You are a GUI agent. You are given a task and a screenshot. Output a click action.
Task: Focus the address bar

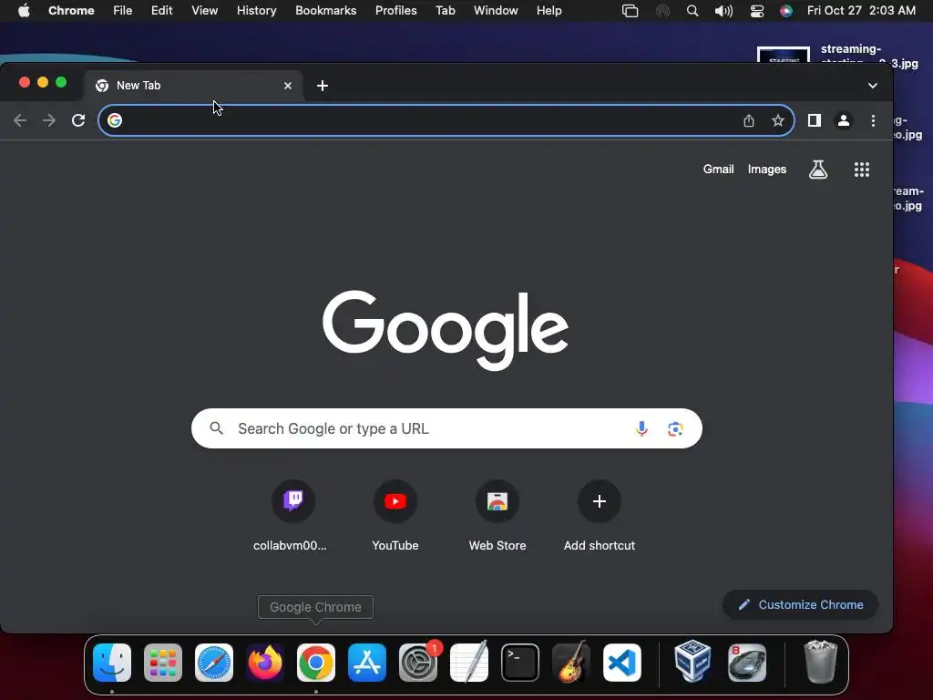446,120
